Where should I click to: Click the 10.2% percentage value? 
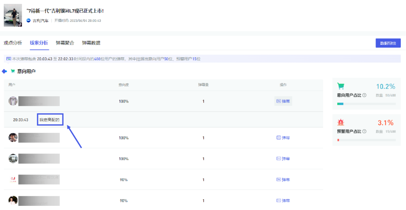386,86
